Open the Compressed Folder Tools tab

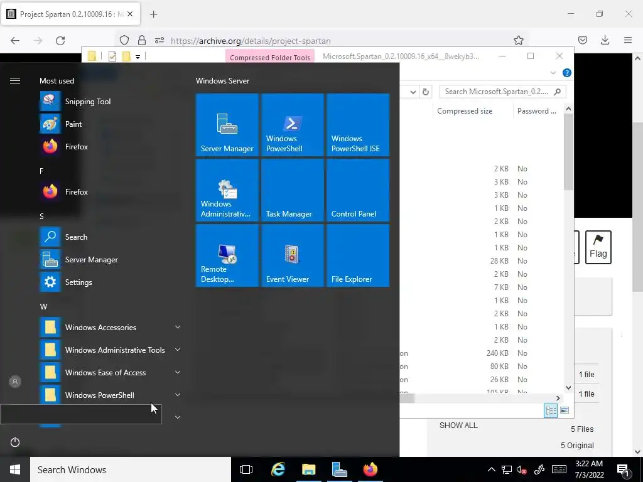[270, 57]
